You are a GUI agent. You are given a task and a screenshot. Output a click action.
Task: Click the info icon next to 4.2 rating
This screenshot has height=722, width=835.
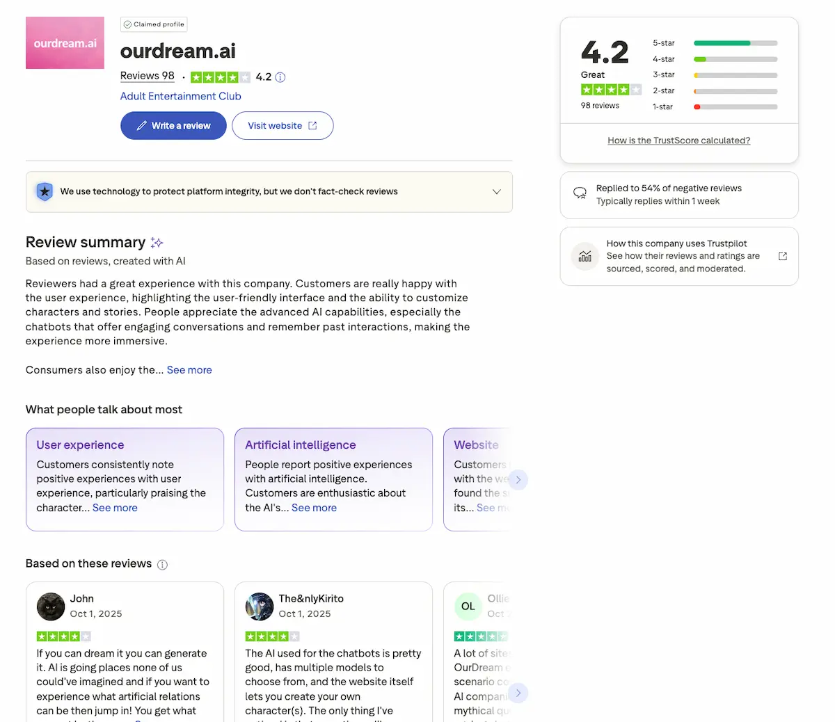pos(280,77)
